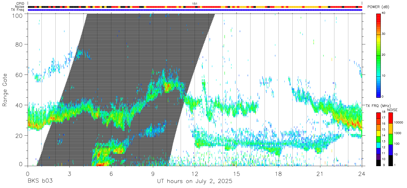Click the 'Range Gate' y-axis title
The image size is (407, 188).
point(5,90)
